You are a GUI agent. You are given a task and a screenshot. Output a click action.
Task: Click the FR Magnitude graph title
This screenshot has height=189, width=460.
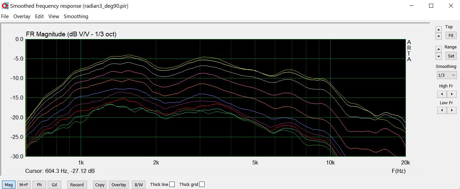71,34
